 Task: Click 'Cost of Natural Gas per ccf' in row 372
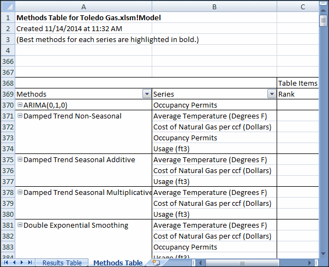(x=212, y=127)
